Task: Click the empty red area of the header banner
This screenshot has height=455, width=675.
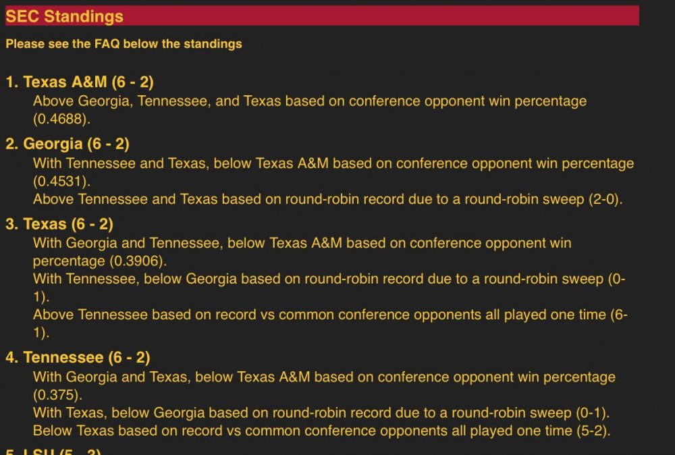Action: point(405,16)
